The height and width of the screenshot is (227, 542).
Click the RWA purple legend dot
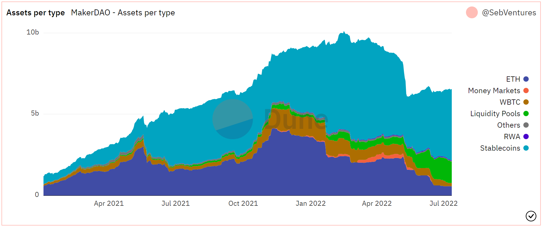(x=526, y=137)
